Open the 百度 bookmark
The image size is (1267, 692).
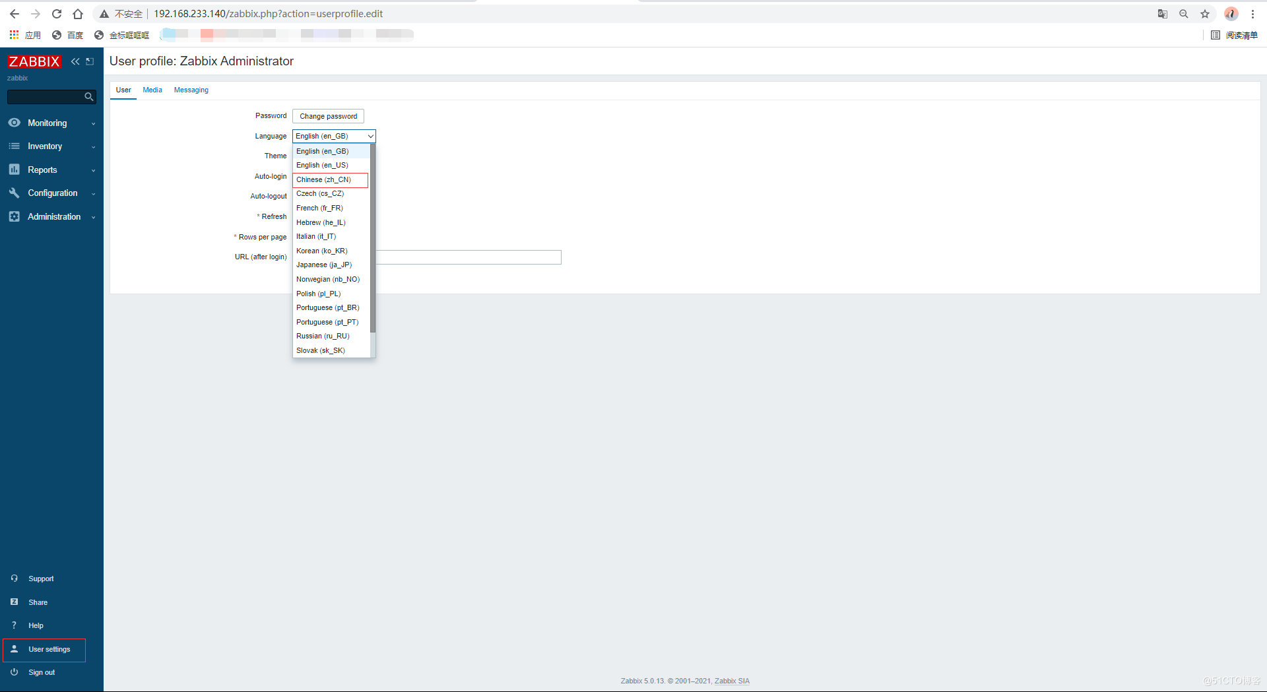point(68,35)
